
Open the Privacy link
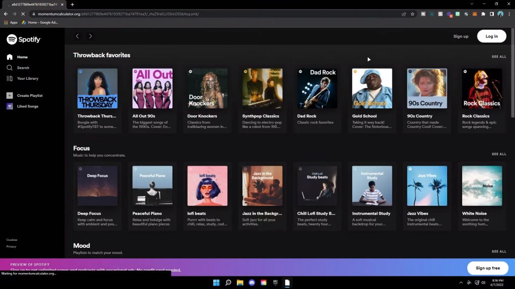point(11,247)
